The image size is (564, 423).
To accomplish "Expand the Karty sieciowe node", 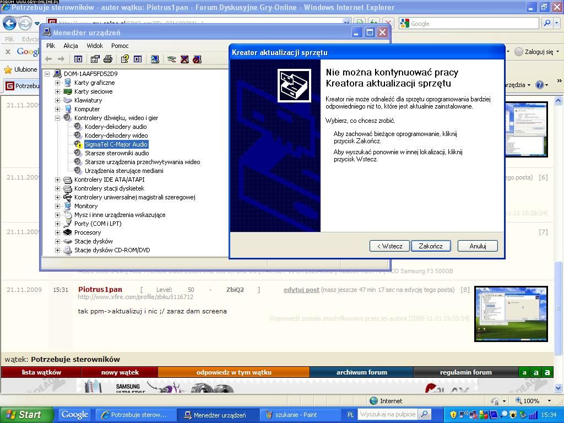I will coord(57,91).
